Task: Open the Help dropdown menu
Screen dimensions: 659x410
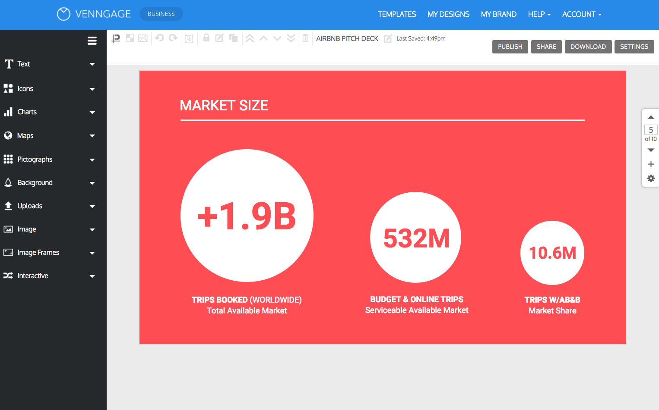Action: coord(539,14)
